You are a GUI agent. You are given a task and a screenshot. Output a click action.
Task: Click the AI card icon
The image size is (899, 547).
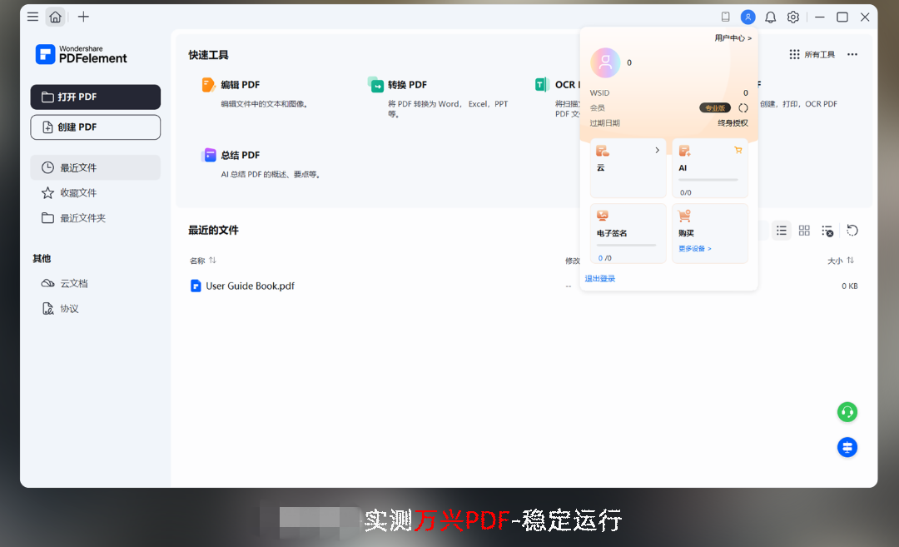point(684,151)
